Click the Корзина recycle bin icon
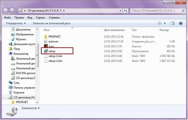188x120 pixels. pos(11,92)
